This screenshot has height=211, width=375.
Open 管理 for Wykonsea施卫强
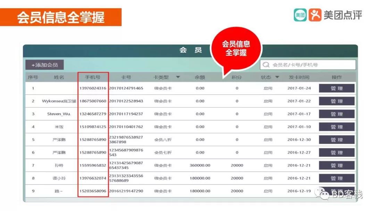[336, 101]
